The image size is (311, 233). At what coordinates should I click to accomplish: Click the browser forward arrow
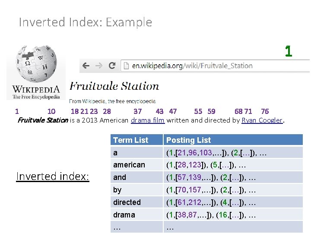(x=98, y=66)
